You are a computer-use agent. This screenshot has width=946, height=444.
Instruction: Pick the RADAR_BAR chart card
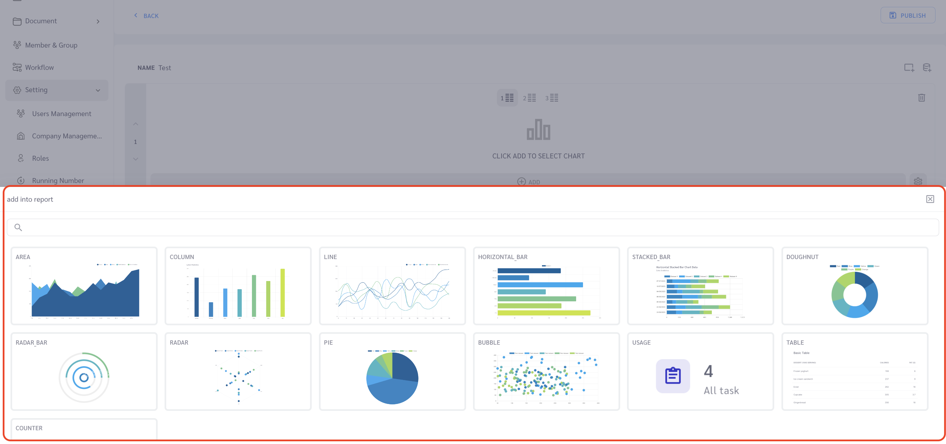(84, 372)
